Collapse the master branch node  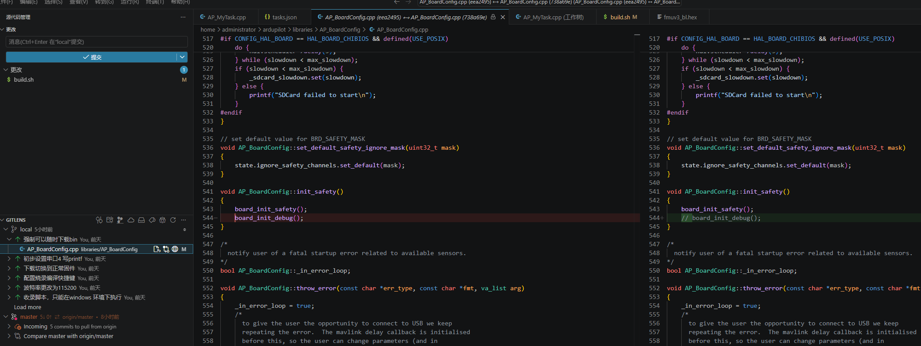point(6,317)
